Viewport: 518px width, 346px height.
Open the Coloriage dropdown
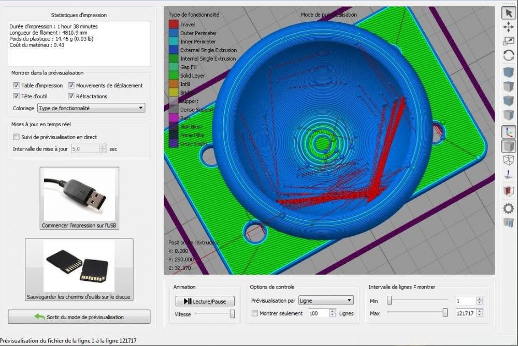(91, 108)
